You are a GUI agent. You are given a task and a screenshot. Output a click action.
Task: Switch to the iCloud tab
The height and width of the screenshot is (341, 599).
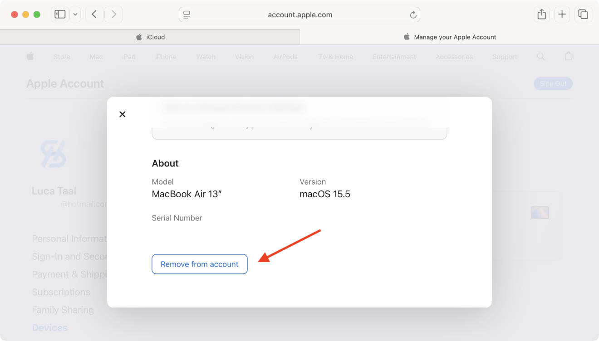pyautogui.click(x=150, y=37)
